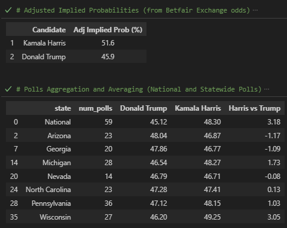Select the North Carolina state cell
The image size is (287, 228).
(x=48, y=190)
